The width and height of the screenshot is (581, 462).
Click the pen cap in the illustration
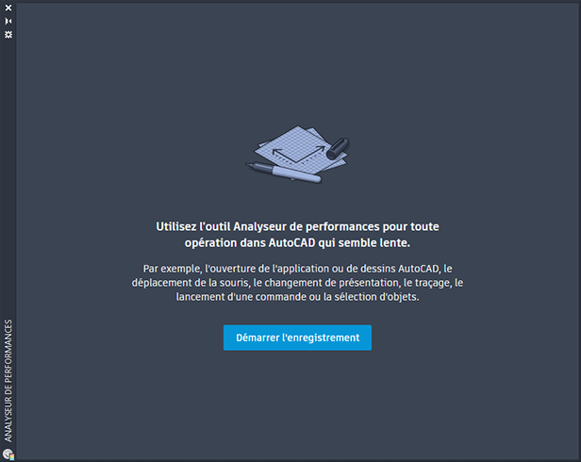338,148
